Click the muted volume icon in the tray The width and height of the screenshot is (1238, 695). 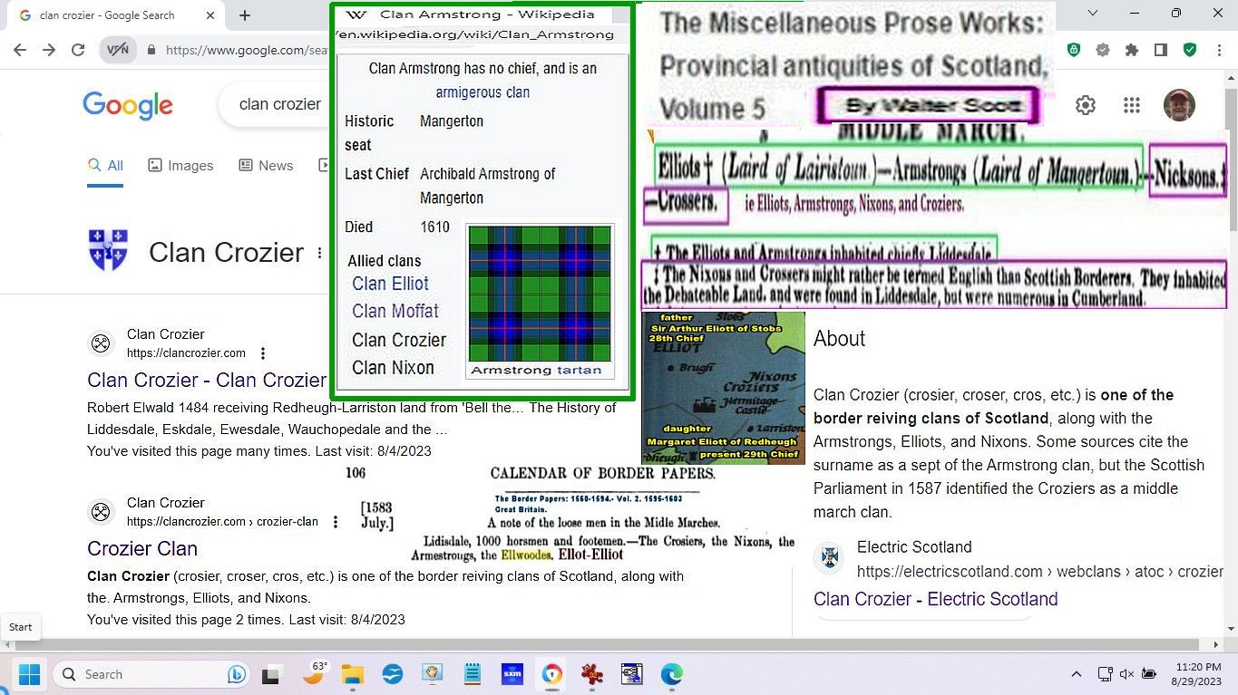[x=1126, y=674]
